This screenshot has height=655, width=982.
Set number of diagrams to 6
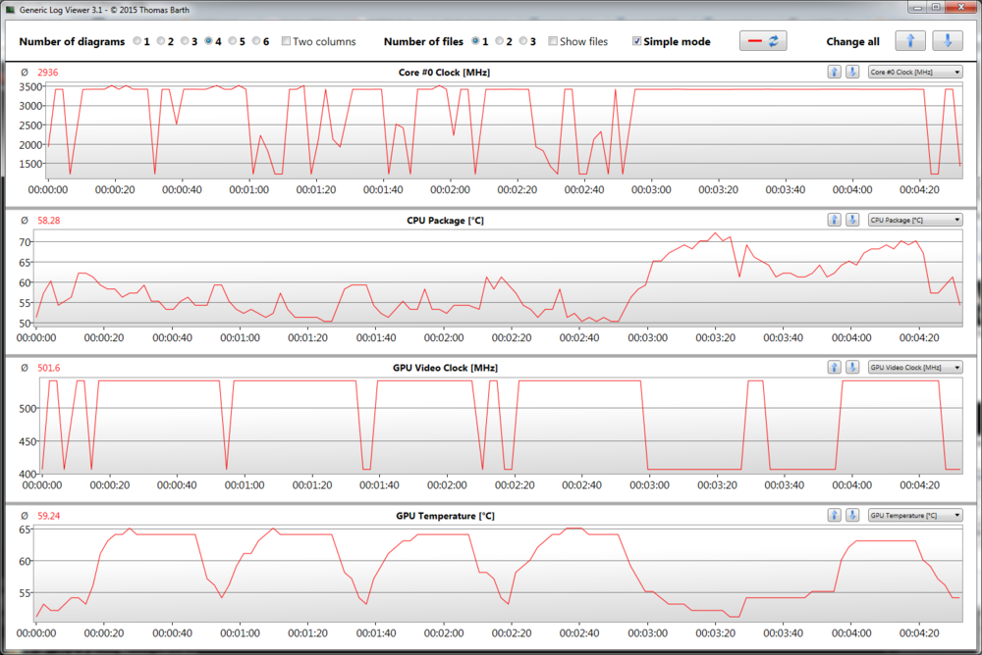[257, 42]
